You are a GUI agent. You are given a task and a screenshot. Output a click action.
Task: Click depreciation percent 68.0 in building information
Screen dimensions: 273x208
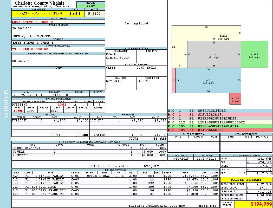(x=55, y=111)
